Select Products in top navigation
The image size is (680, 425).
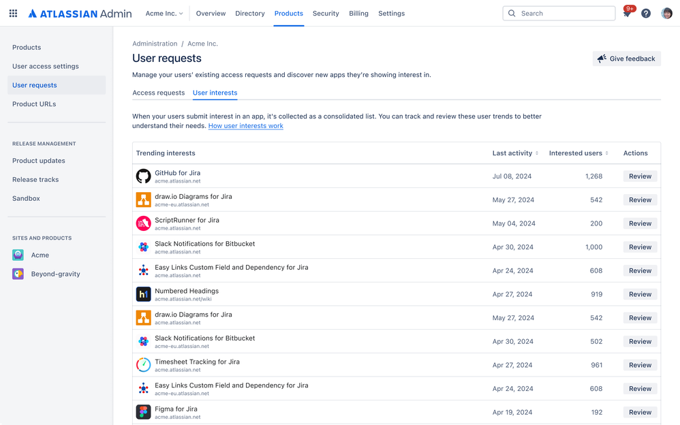tap(289, 14)
